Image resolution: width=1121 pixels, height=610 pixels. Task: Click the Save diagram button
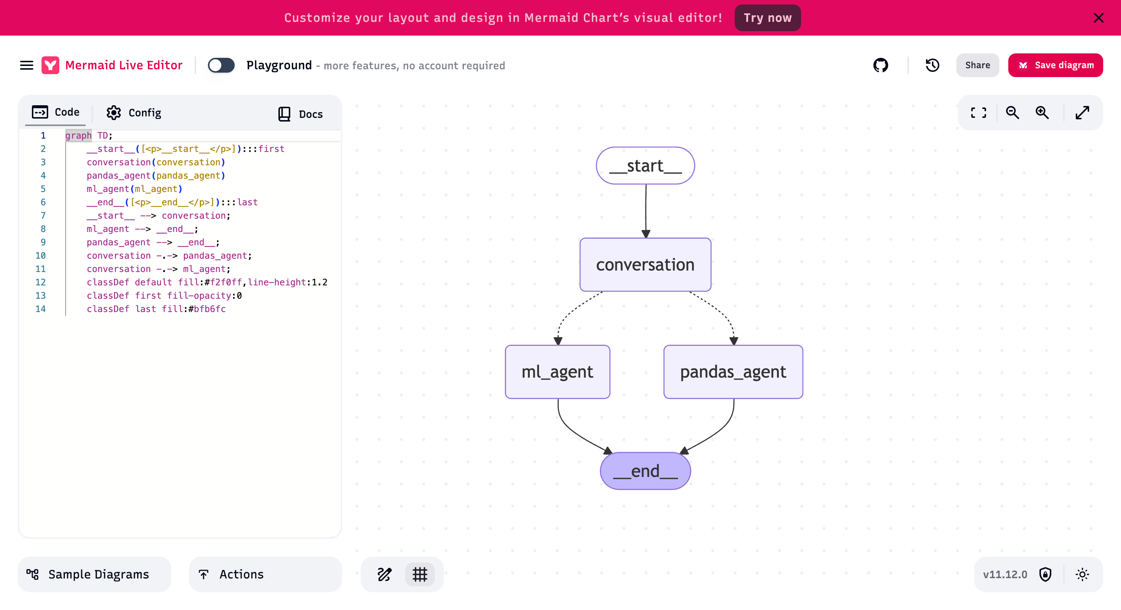[1055, 65]
